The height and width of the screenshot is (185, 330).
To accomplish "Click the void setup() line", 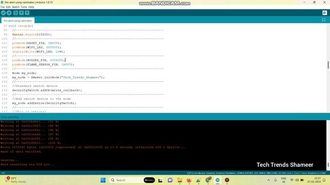I will (x=21, y=26).
